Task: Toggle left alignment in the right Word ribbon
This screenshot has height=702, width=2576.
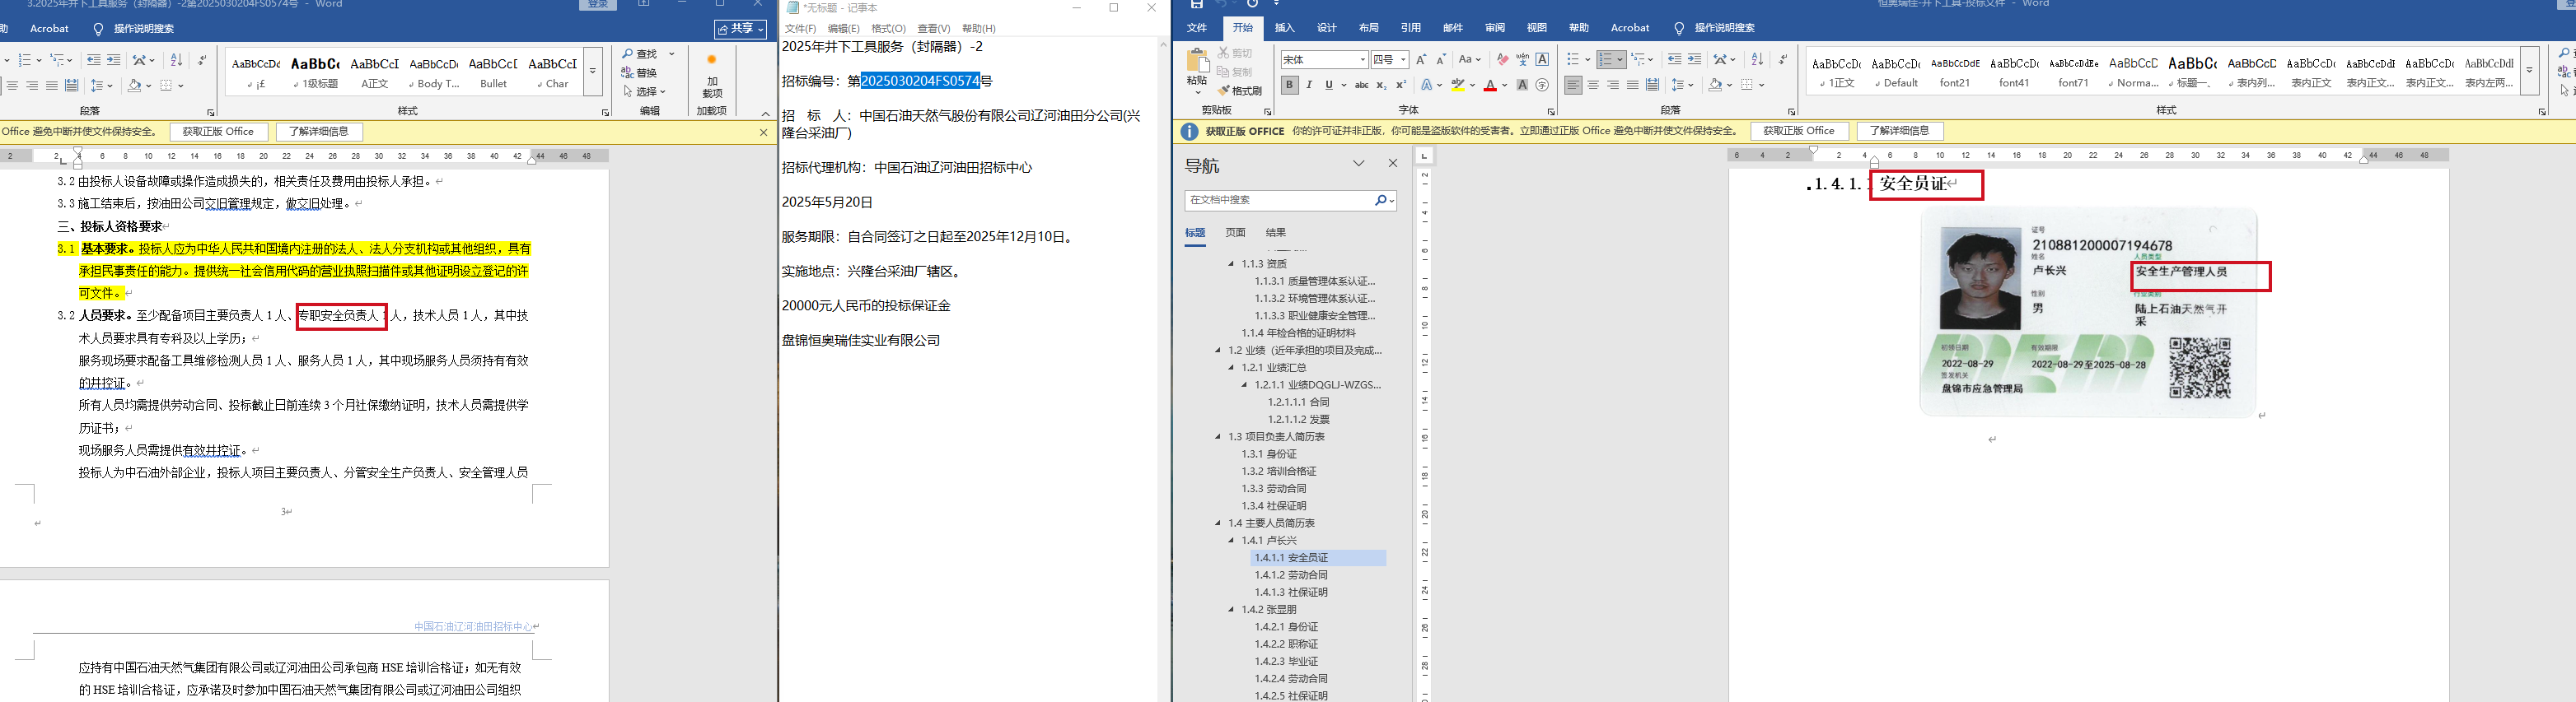Action: click(x=1573, y=86)
